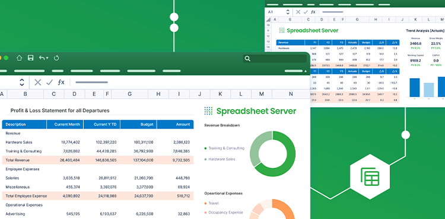Select the Salaries row label

coord(12,178)
